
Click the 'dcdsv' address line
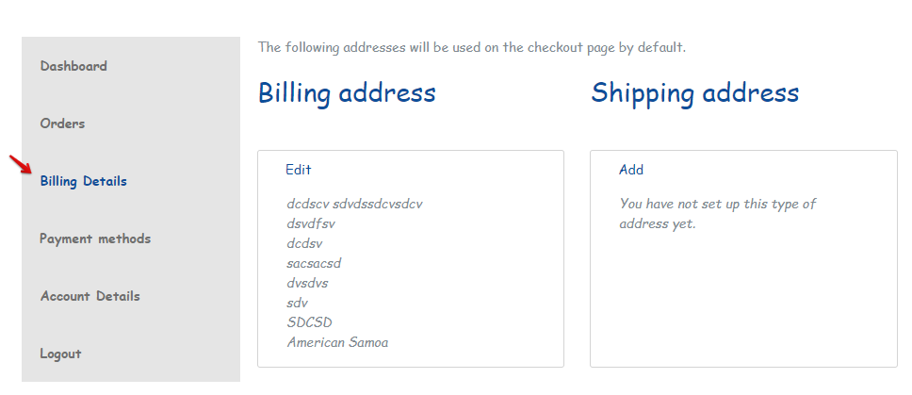pyautogui.click(x=304, y=243)
